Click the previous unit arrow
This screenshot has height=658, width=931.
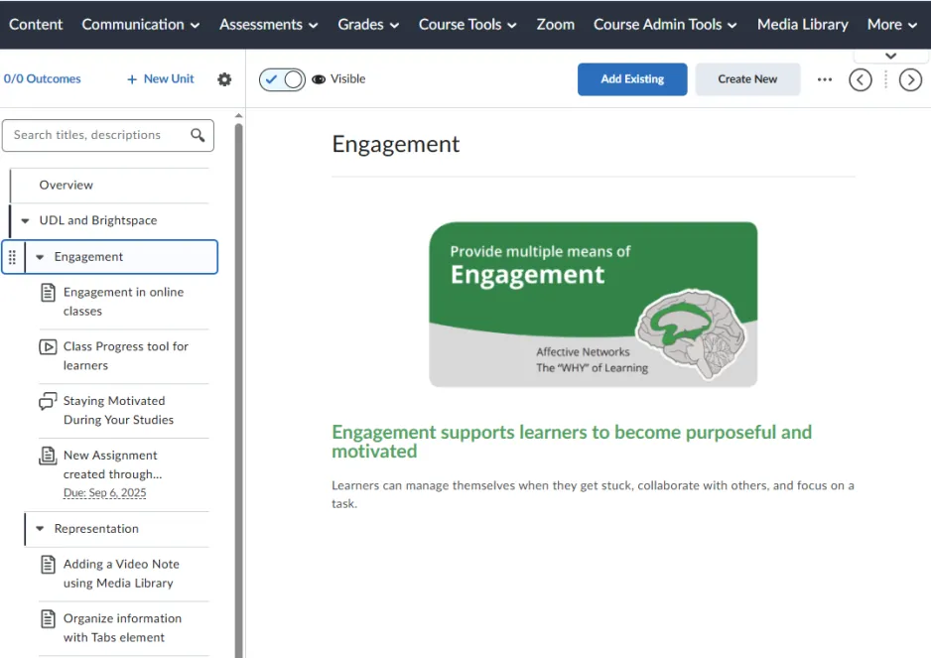[861, 79]
